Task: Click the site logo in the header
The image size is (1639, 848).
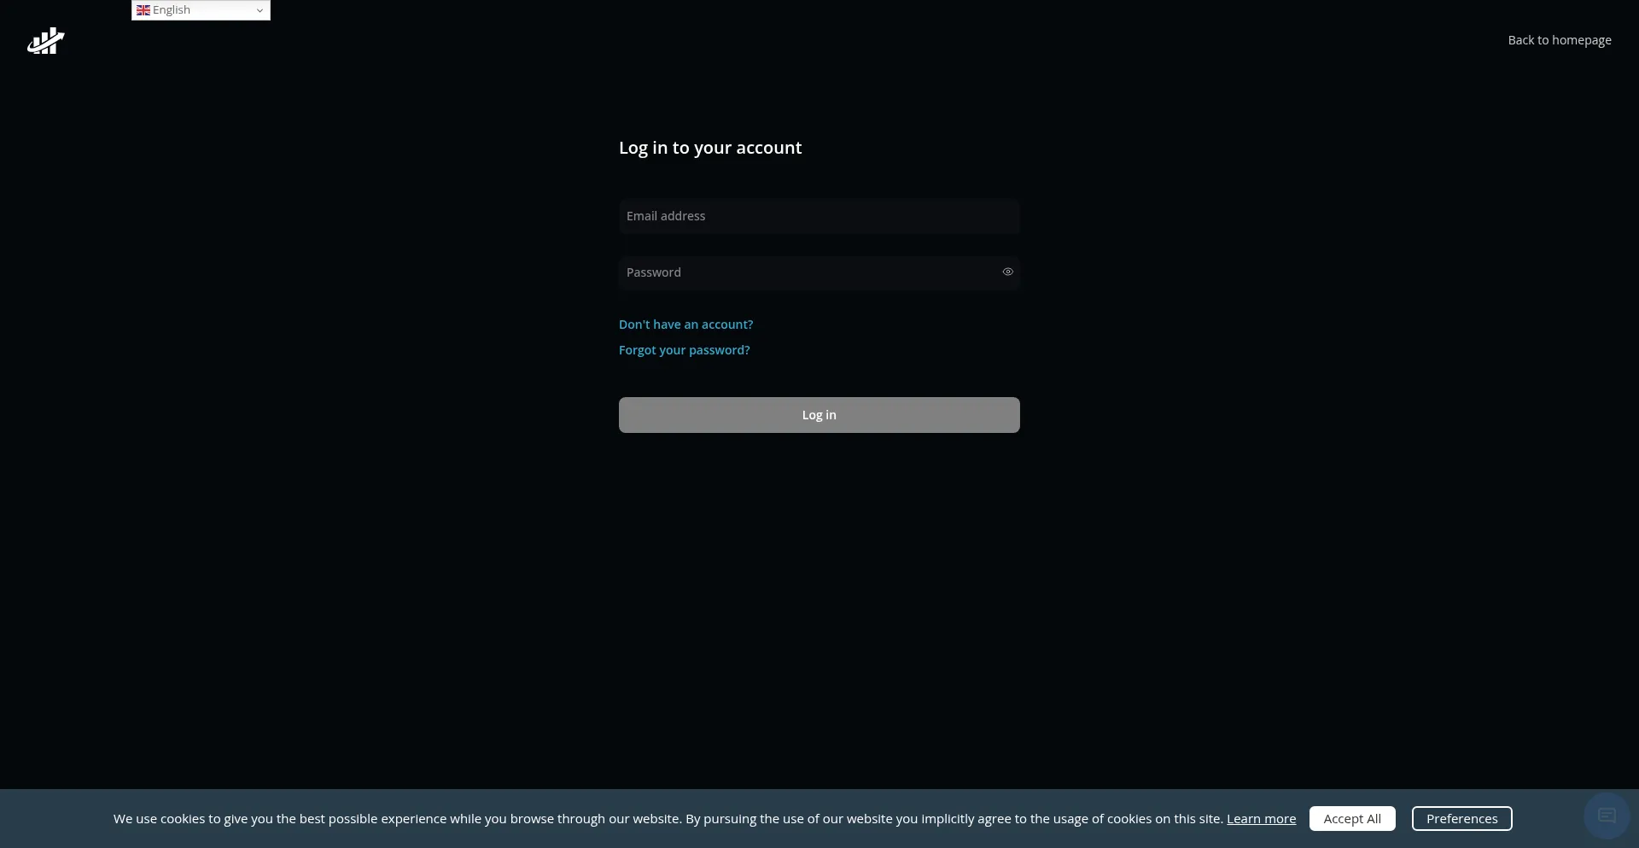Action: [x=46, y=40]
